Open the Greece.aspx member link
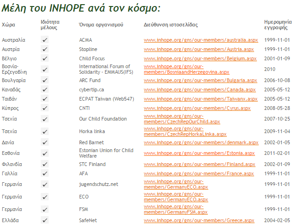292x224 pixels. click(x=199, y=220)
